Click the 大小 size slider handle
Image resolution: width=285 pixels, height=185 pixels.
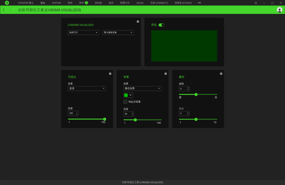coord(196,119)
